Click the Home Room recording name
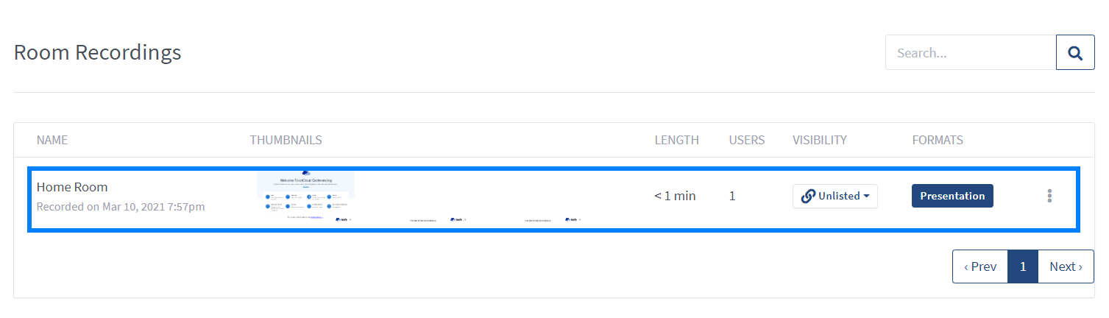1109x318 pixels. coord(72,187)
